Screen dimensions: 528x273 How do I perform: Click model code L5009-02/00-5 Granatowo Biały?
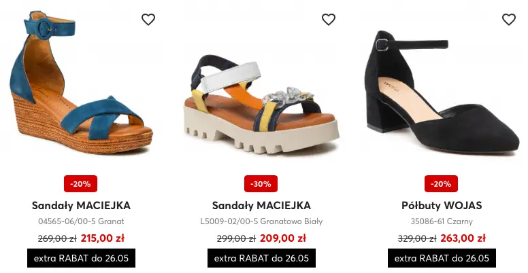[x=261, y=221]
